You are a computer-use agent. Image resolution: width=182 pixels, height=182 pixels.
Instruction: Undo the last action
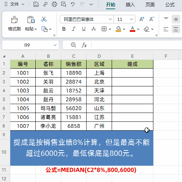coord(73,5)
